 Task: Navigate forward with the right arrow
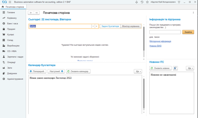(37, 13)
